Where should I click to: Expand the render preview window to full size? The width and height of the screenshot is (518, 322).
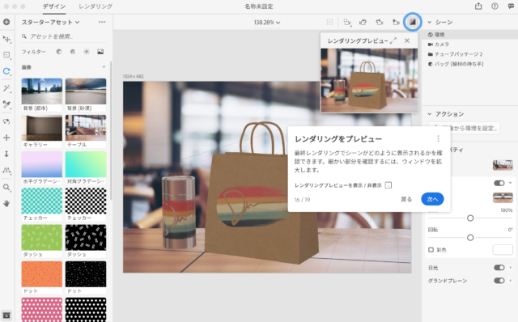393,40
